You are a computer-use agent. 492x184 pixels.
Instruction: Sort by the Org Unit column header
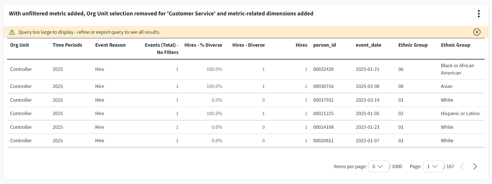[20, 45]
